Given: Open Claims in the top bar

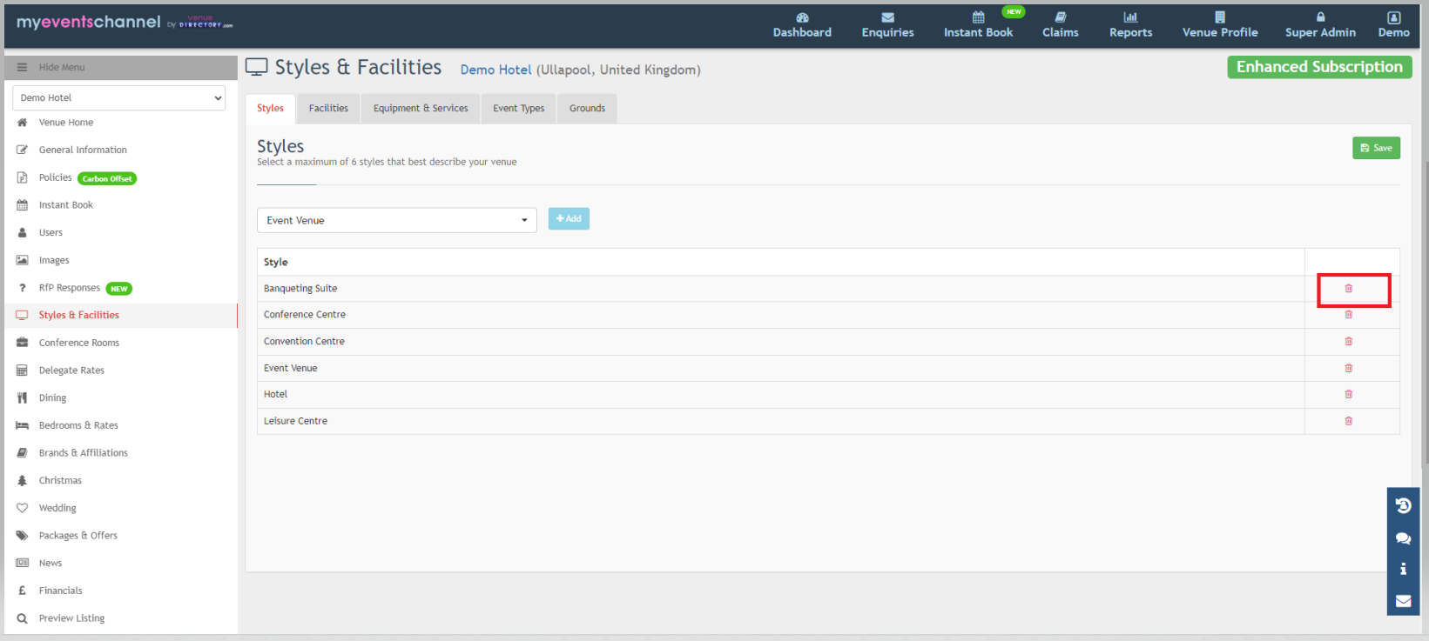Looking at the screenshot, I should click(x=1060, y=25).
